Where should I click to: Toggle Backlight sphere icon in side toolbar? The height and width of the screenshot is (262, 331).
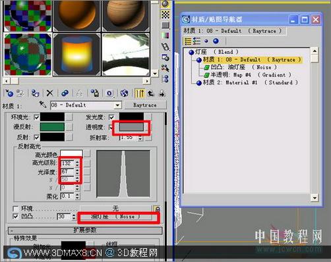165,5
